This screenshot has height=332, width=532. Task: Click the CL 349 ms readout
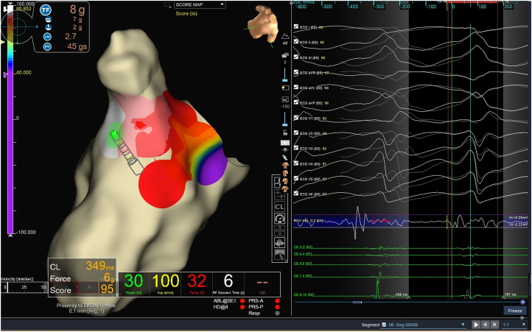pos(83,266)
